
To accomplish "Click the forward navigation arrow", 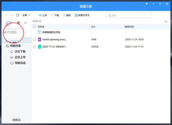I will coord(11,15).
